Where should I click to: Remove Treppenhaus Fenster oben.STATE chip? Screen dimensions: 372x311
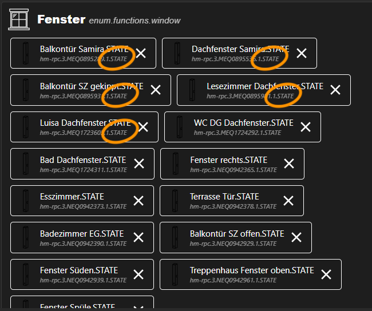[326, 274]
